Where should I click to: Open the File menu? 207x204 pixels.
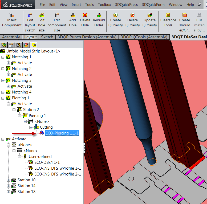click(x=42, y=5)
